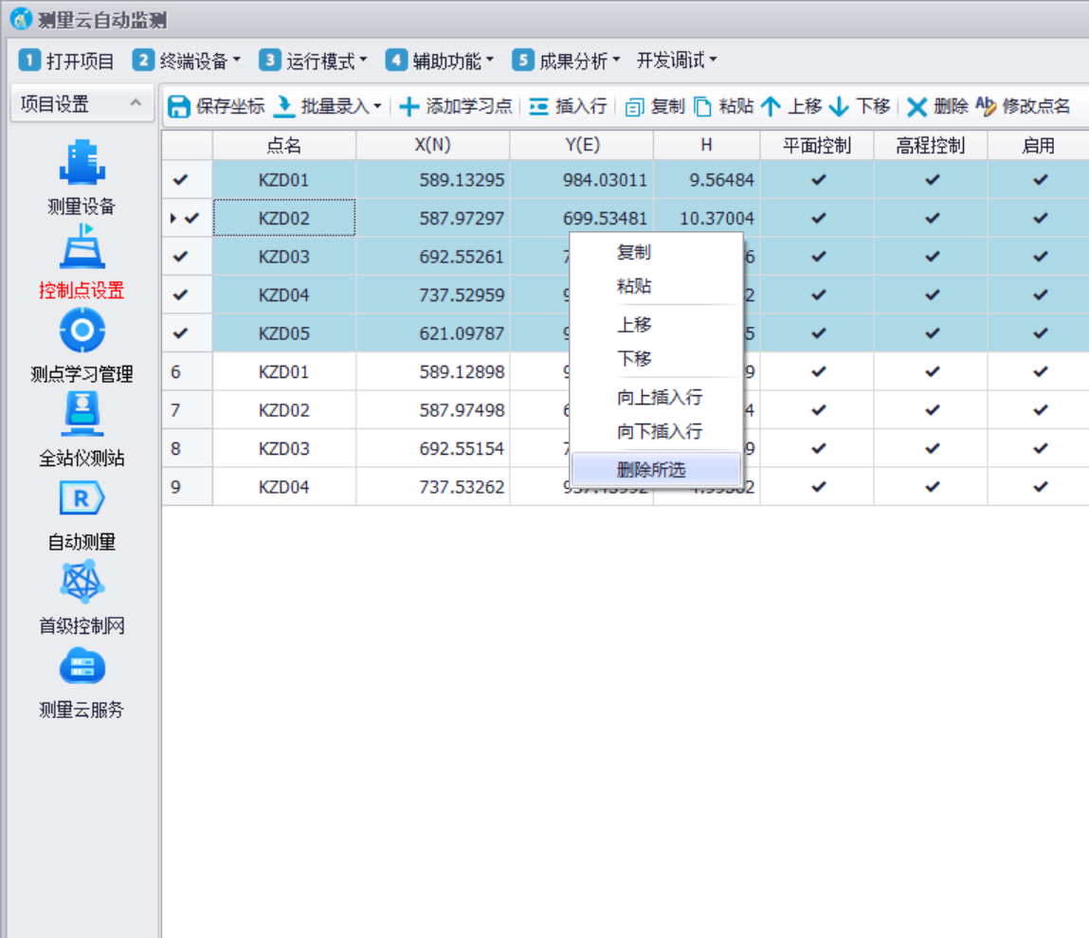
Task: Open the 自动测量 sidebar icon
Action: [82, 499]
